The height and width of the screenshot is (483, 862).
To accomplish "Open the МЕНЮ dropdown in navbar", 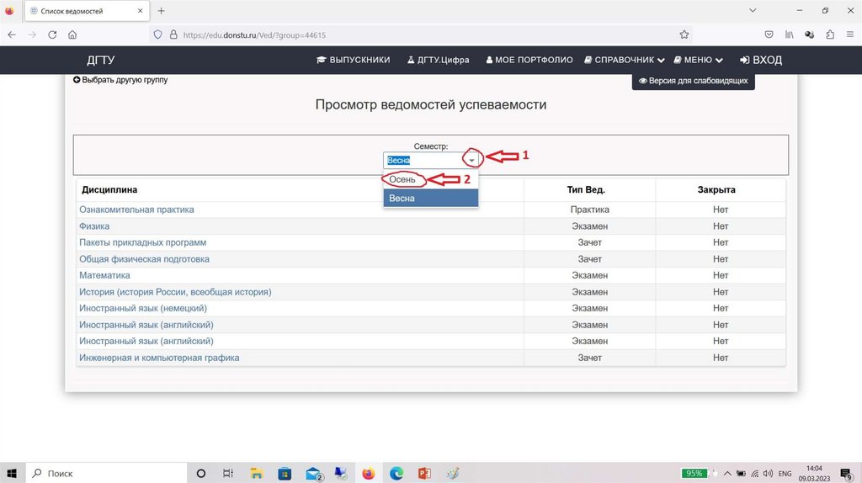I will tap(699, 61).
